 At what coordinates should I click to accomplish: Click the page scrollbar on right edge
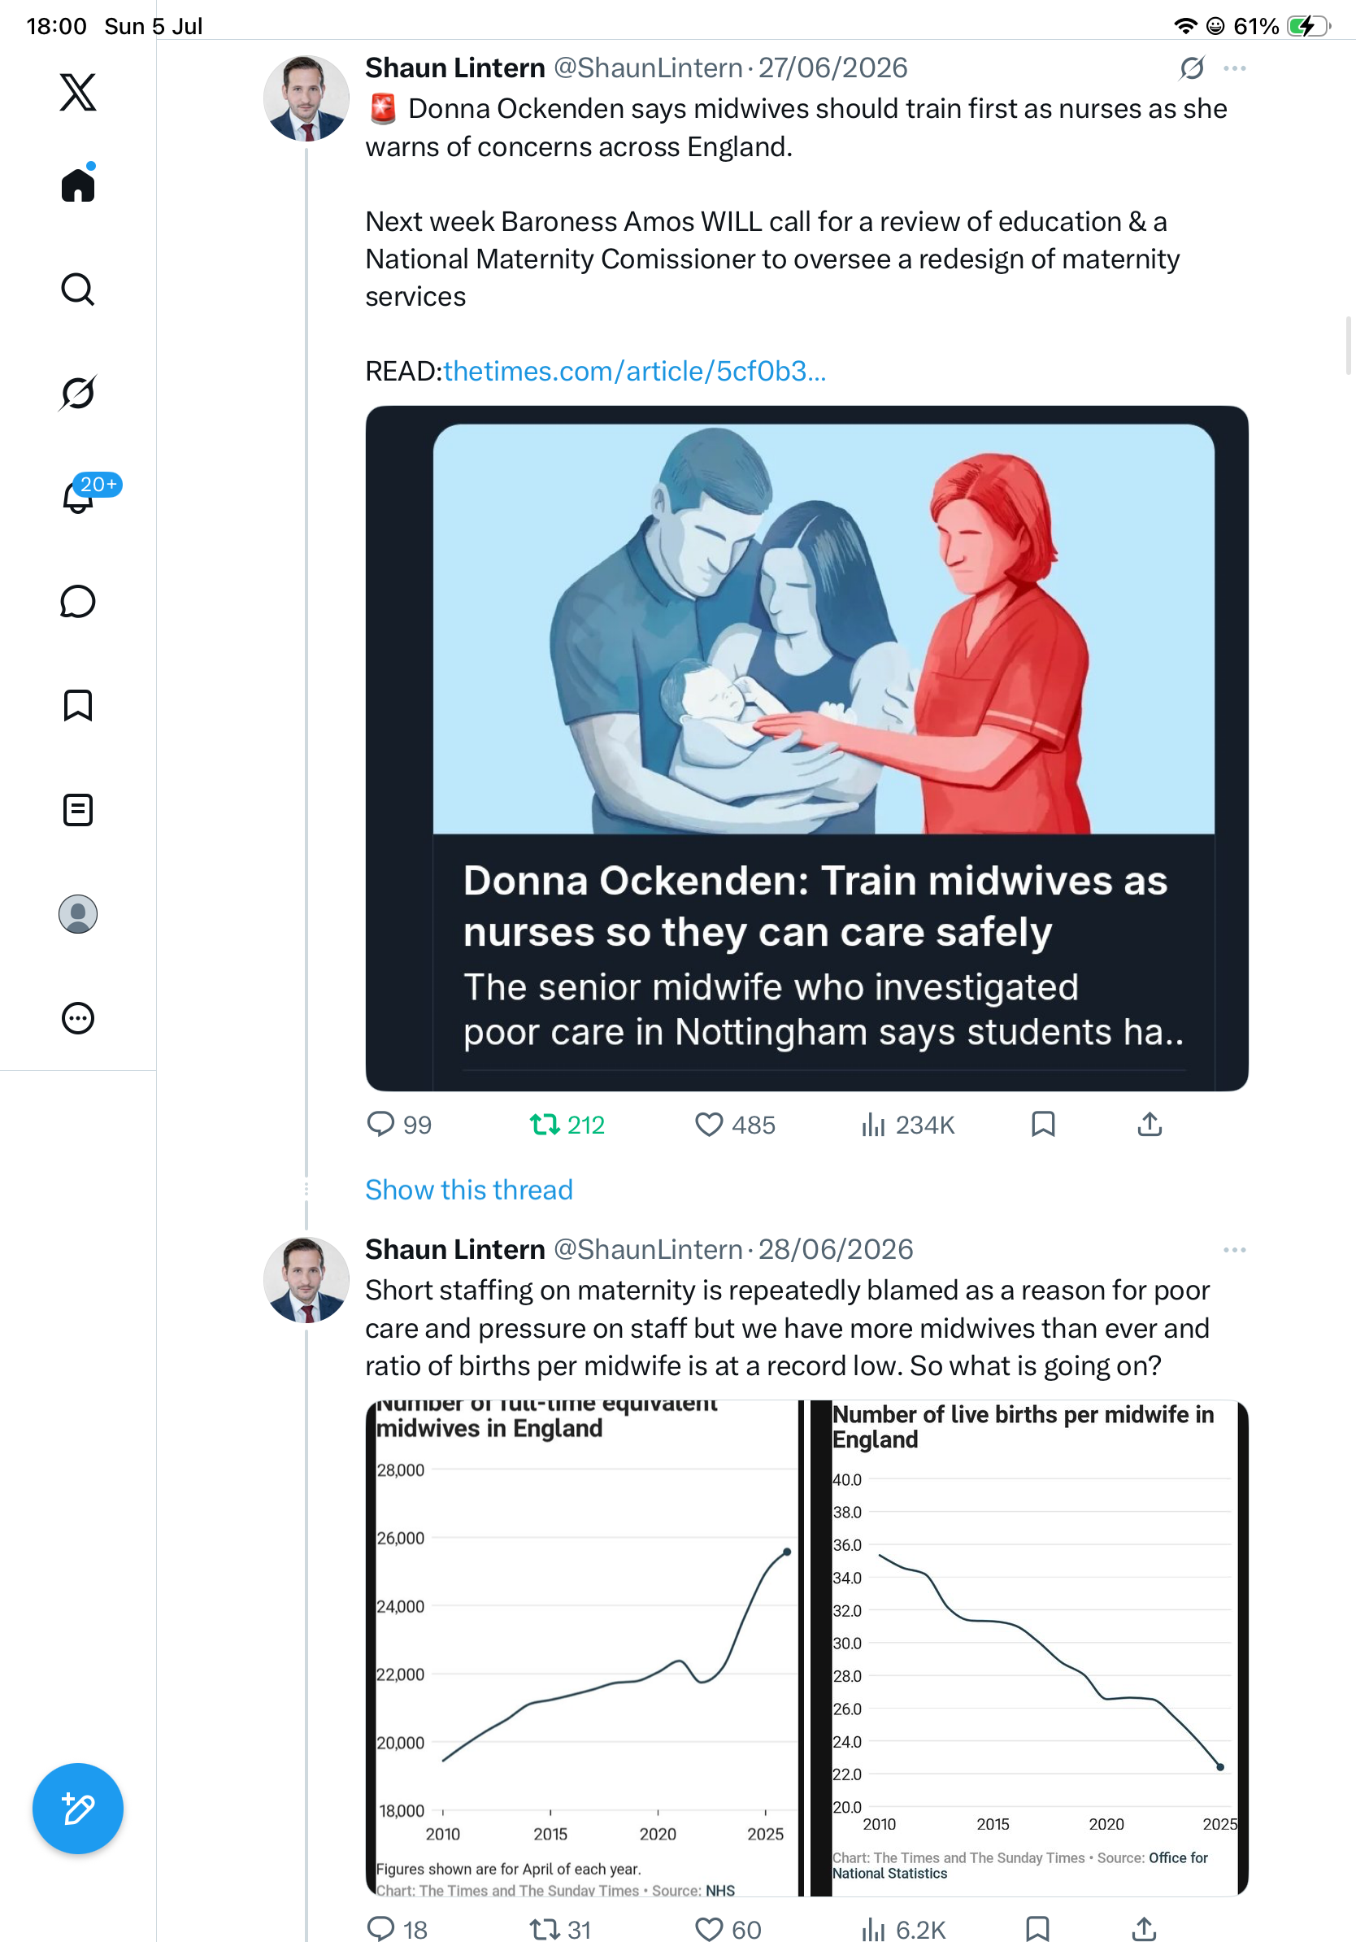(x=1349, y=345)
